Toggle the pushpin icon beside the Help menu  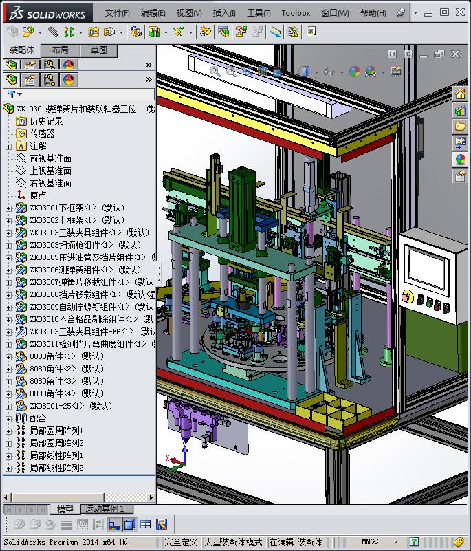400,12
